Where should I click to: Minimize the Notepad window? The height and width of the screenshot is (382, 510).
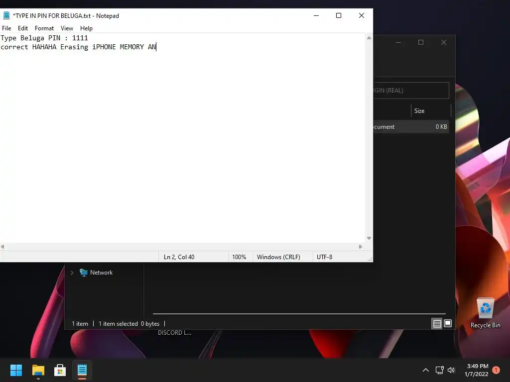[316, 15]
